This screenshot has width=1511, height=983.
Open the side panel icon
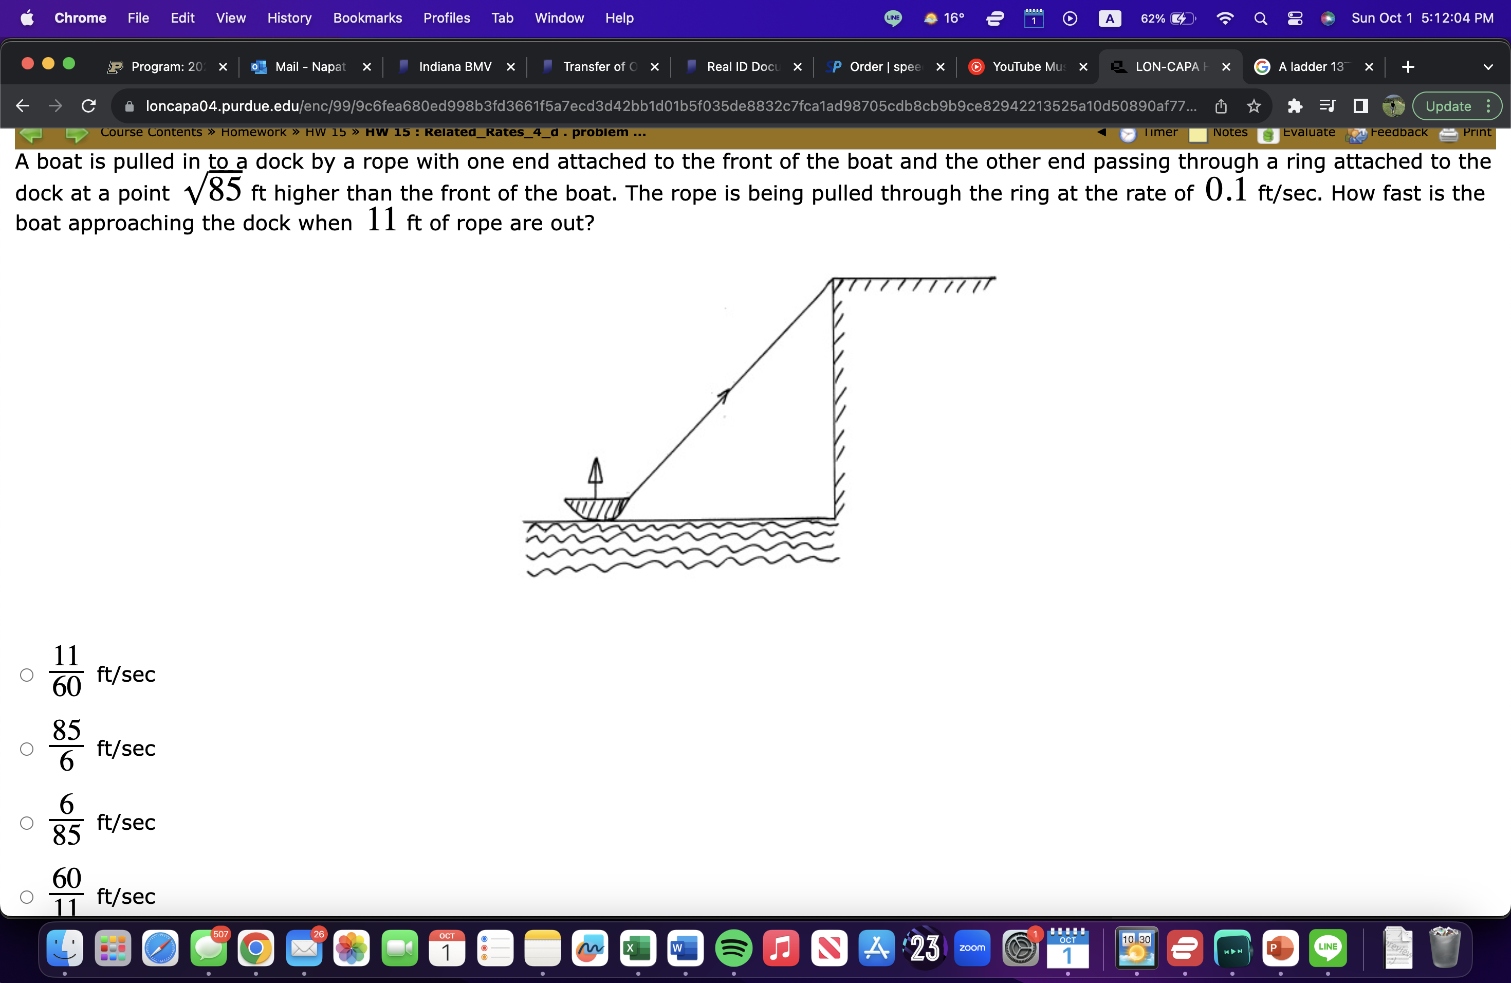[x=1360, y=106]
